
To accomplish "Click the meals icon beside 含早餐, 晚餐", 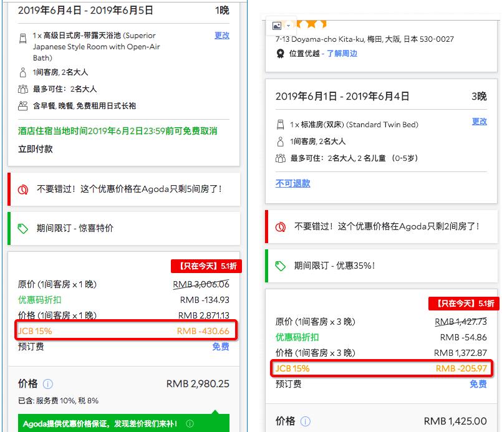I will click(22, 104).
